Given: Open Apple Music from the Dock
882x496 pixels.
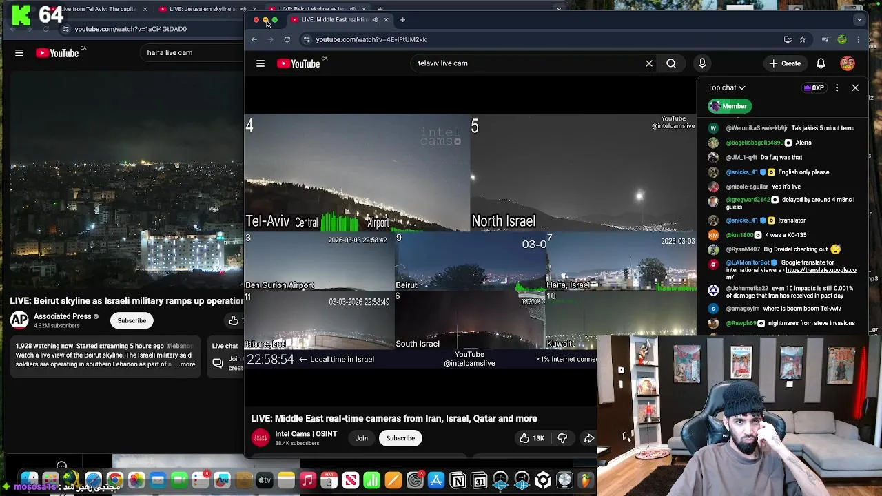Looking at the screenshot, I should tap(307, 480).
